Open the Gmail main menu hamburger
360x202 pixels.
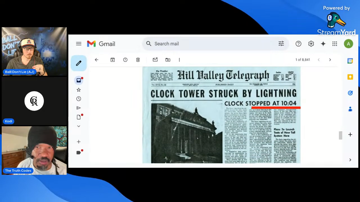pyautogui.click(x=78, y=44)
